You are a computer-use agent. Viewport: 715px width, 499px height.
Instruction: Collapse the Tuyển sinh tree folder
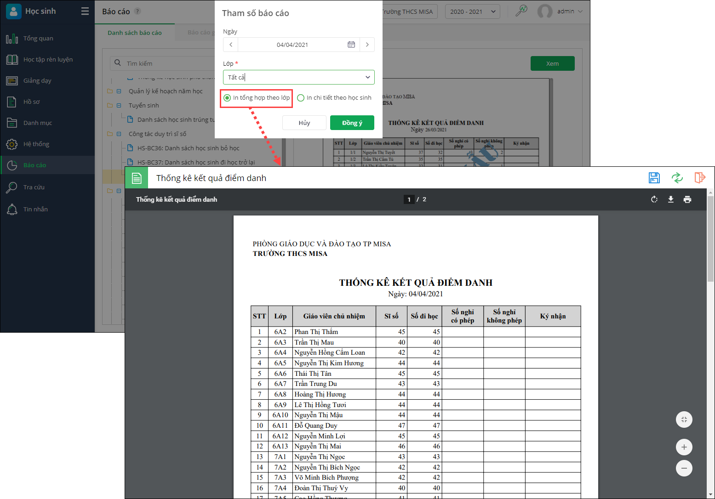tap(119, 106)
